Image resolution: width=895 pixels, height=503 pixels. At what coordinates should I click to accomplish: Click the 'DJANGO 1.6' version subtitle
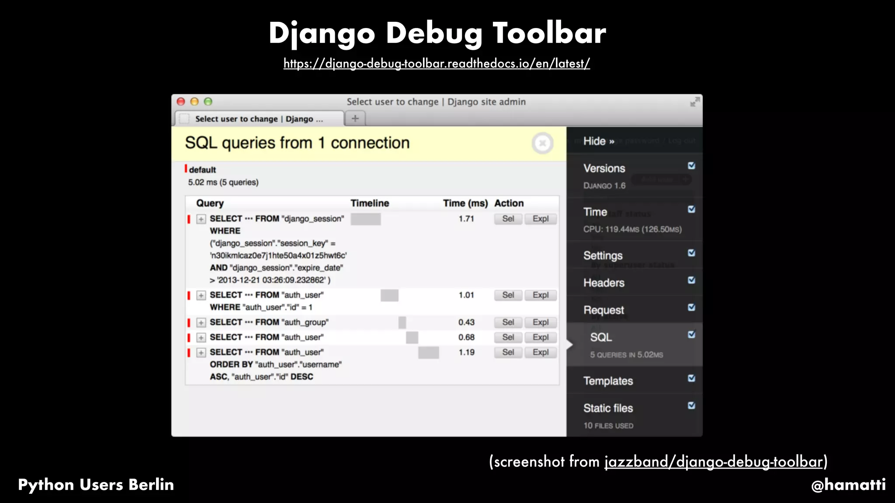click(x=604, y=186)
